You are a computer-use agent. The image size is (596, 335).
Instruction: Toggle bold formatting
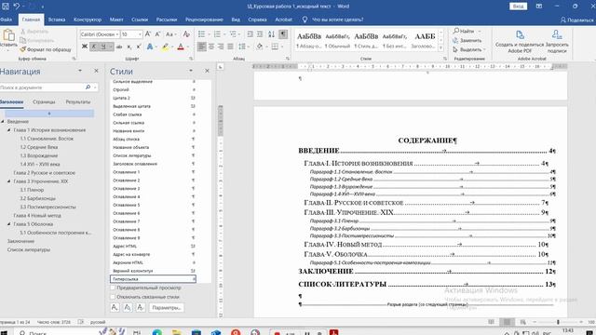[x=85, y=47]
